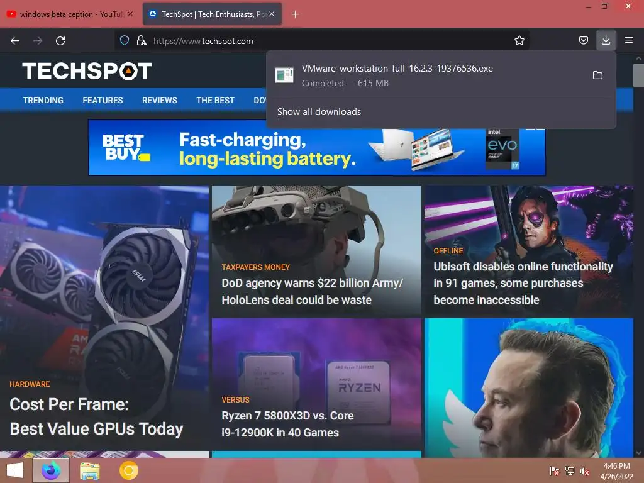Click the yellow circle taskbar app icon
The width and height of the screenshot is (644, 483).
[128, 470]
